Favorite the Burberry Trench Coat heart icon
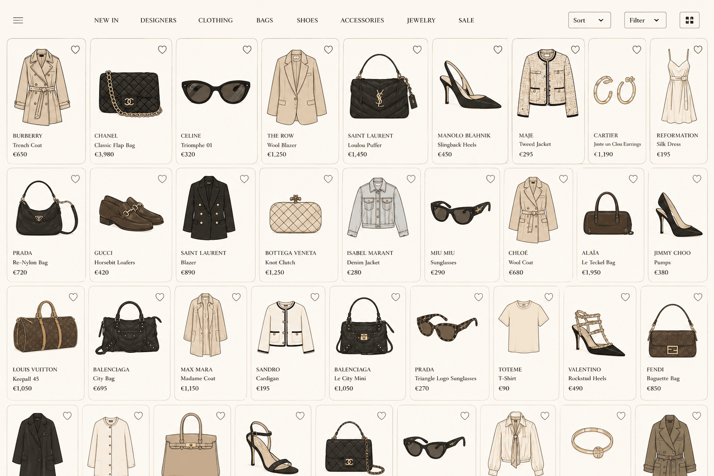 (75, 50)
